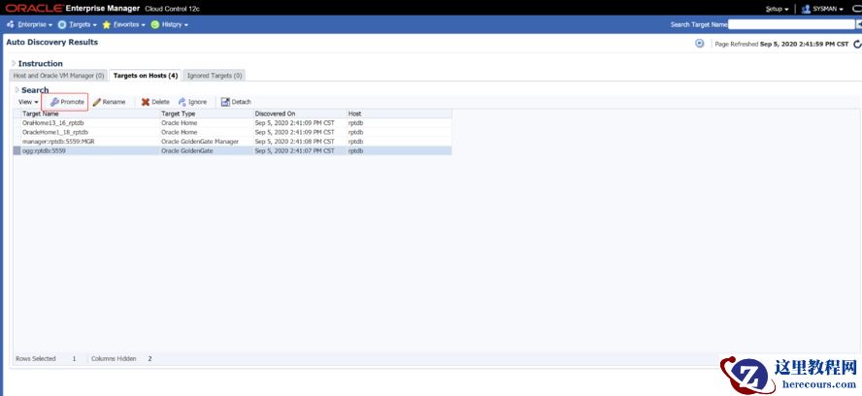Switch to Host and Oracle VM Manager tab
The height and width of the screenshot is (396, 862).
tap(58, 76)
